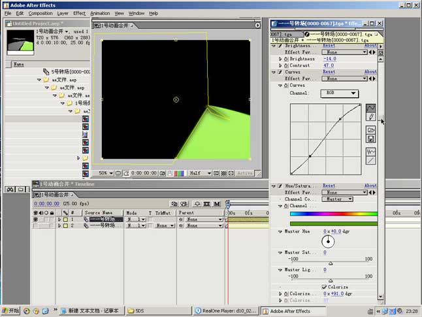Image resolution: width=422 pixels, height=317 pixels.
Task: Show layer 2 video eye switch
Action: tap(35, 225)
